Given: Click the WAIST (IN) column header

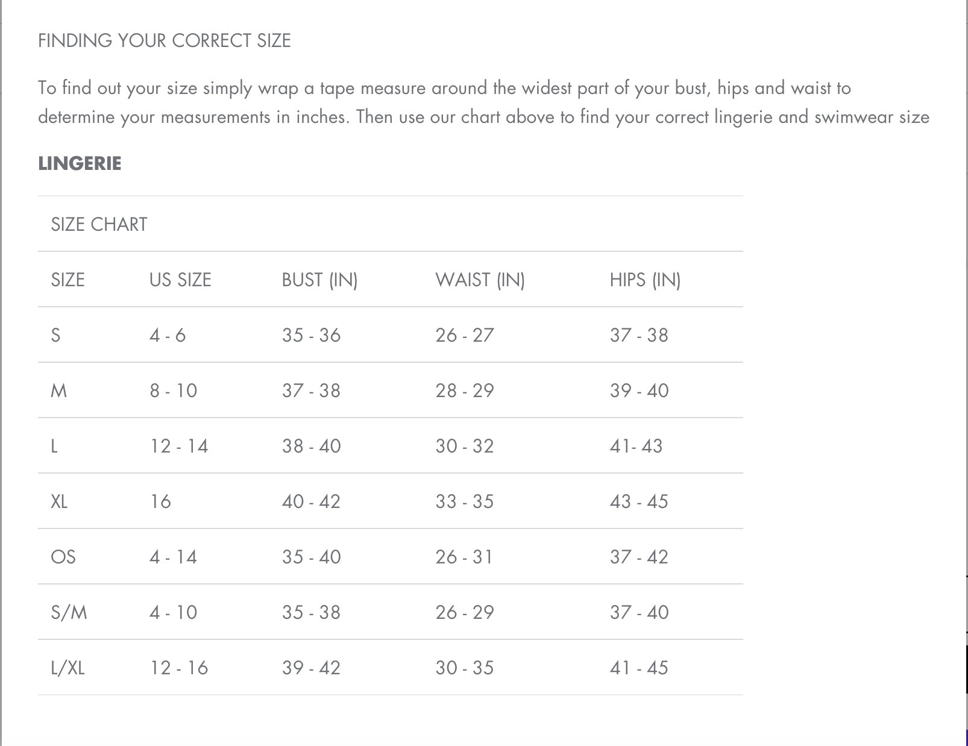Looking at the screenshot, I should 480,280.
